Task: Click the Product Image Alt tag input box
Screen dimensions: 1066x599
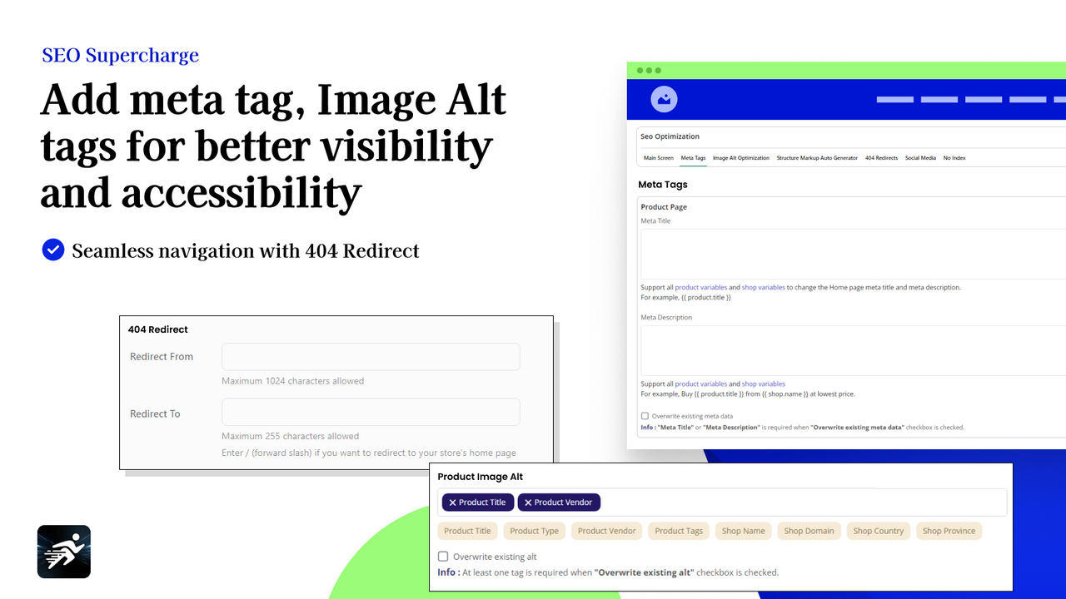Action: pyautogui.click(x=722, y=502)
